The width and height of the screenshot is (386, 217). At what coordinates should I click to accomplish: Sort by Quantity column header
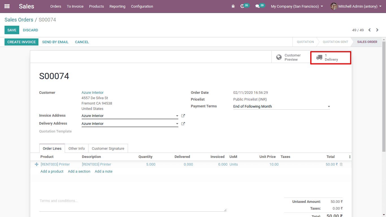pos(145,157)
